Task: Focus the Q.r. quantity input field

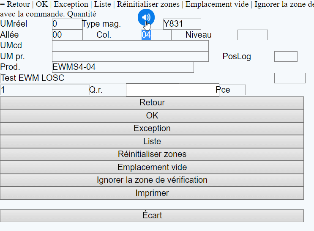Action: click(172, 90)
